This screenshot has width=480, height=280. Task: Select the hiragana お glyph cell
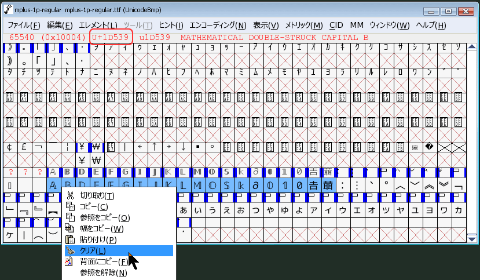click(x=241, y=210)
